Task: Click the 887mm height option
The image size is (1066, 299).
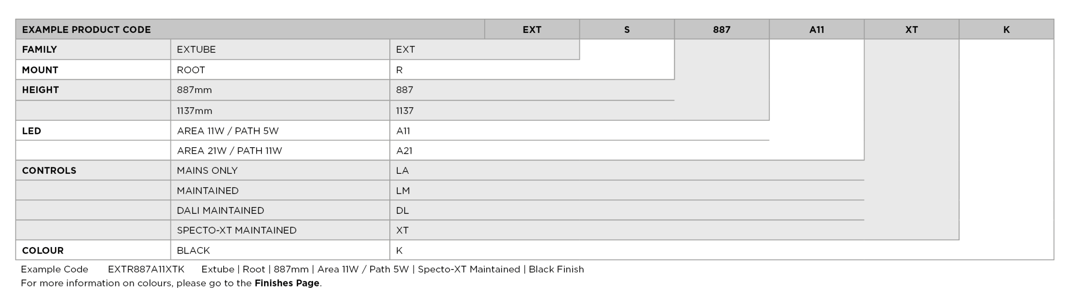Action: pyautogui.click(x=194, y=90)
